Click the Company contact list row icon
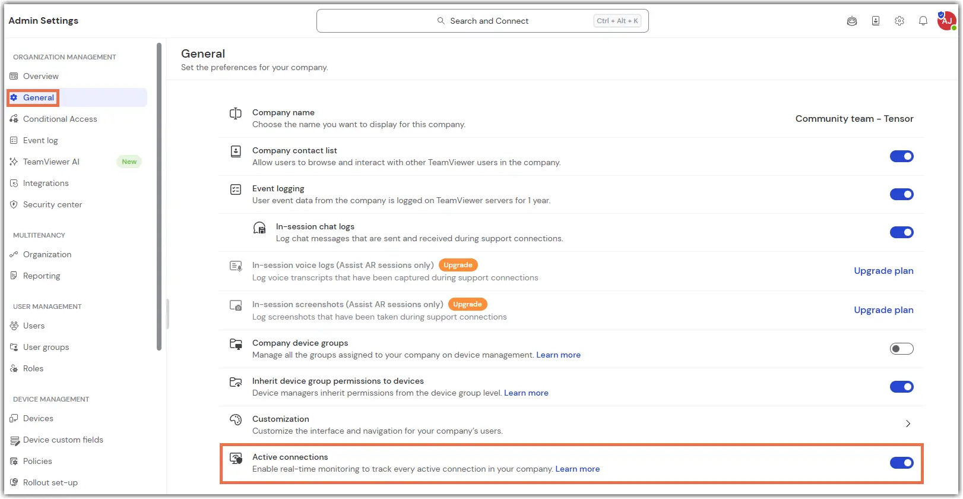This screenshot has height=499, width=963. pyautogui.click(x=236, y=151)
